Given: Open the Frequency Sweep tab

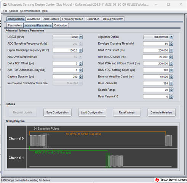Looking at the screenshot, I should 73,19.
